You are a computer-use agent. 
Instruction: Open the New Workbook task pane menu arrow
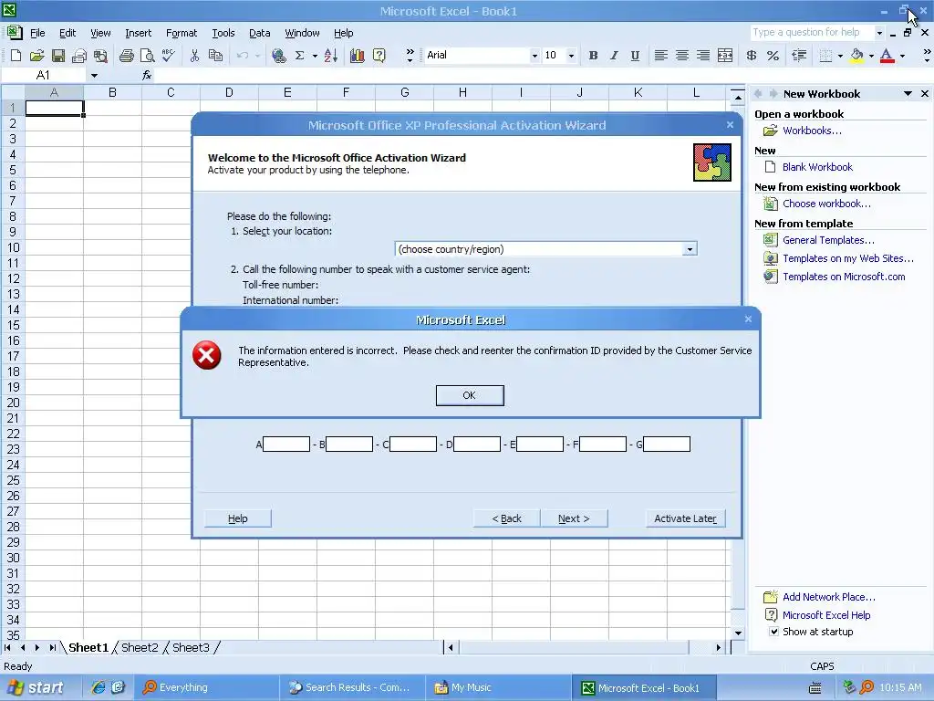908,94
